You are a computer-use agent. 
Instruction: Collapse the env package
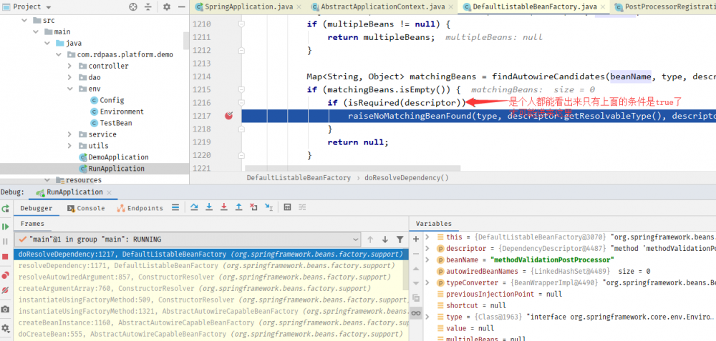pyautogui.click(x=70, y=89)
